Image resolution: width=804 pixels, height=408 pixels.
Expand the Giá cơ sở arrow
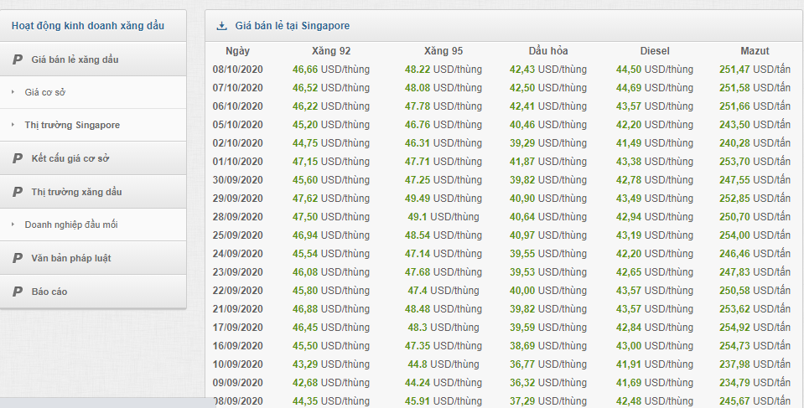pyautogui.click(x=13, y=92)
